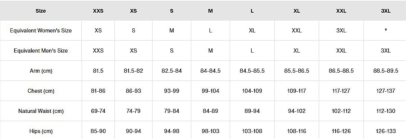
Task: Select the 3XL size header
Action: (x=385, y=11)
